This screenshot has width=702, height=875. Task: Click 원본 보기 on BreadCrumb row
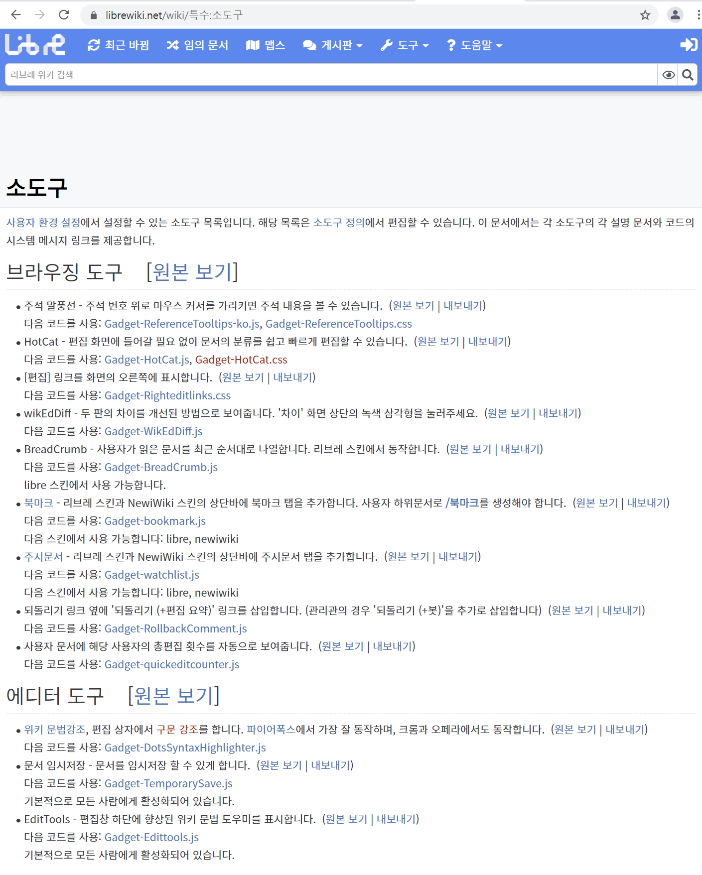point(470,449)
